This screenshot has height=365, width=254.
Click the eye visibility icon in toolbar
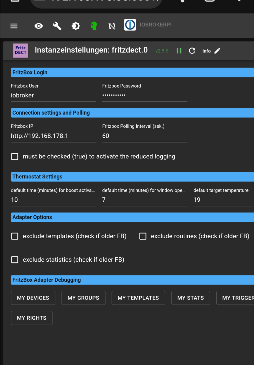(39, 26)
